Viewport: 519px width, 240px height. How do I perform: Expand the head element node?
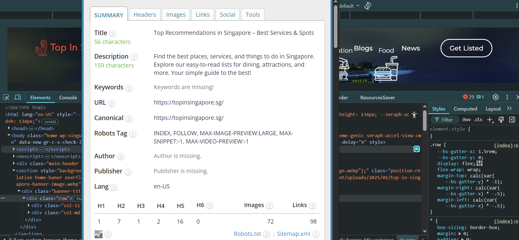pos(9,128)
